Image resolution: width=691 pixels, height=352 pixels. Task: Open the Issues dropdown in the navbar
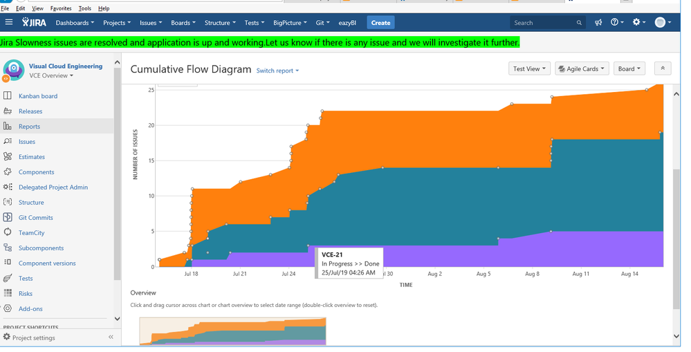[151, 23]
